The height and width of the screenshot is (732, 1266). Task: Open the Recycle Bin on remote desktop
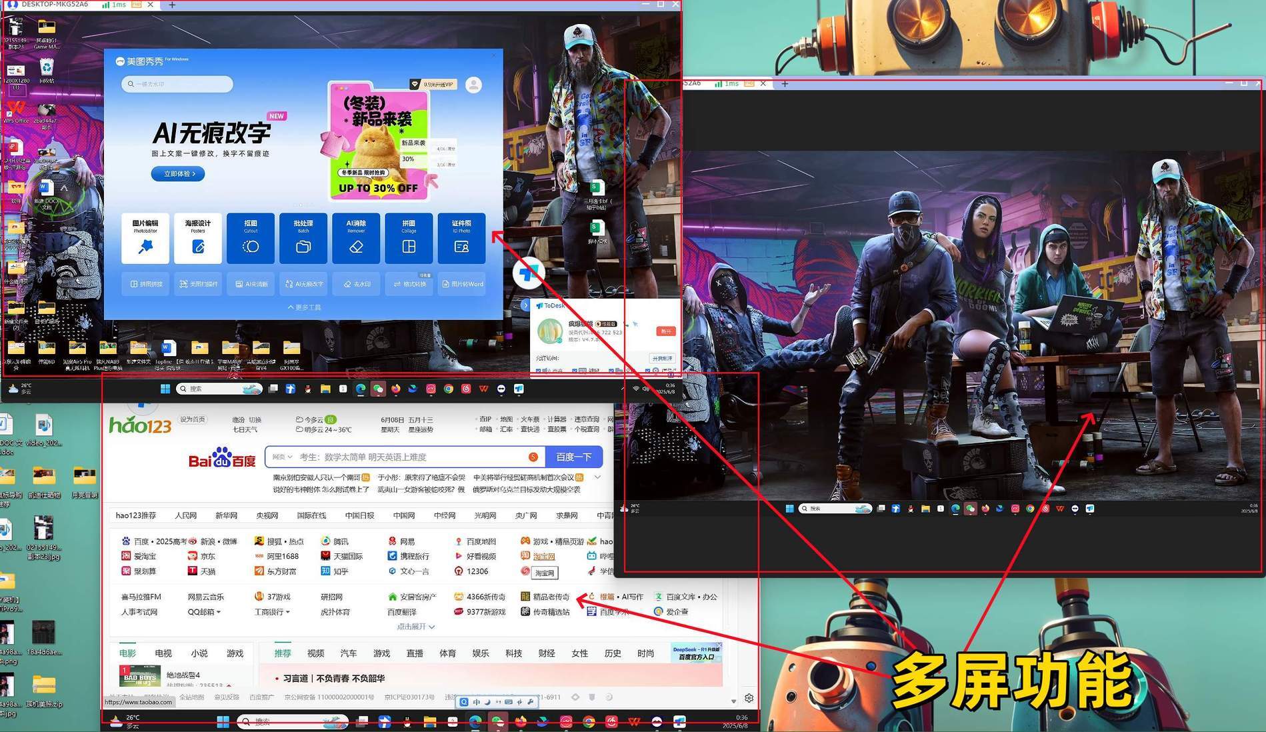tap(46, 69)
